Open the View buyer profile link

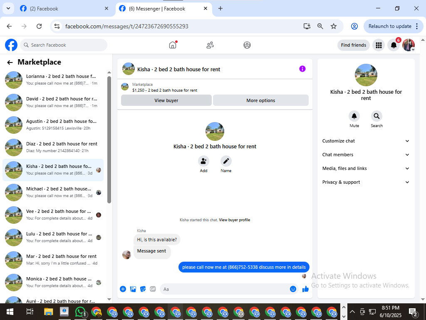point(235,220)
